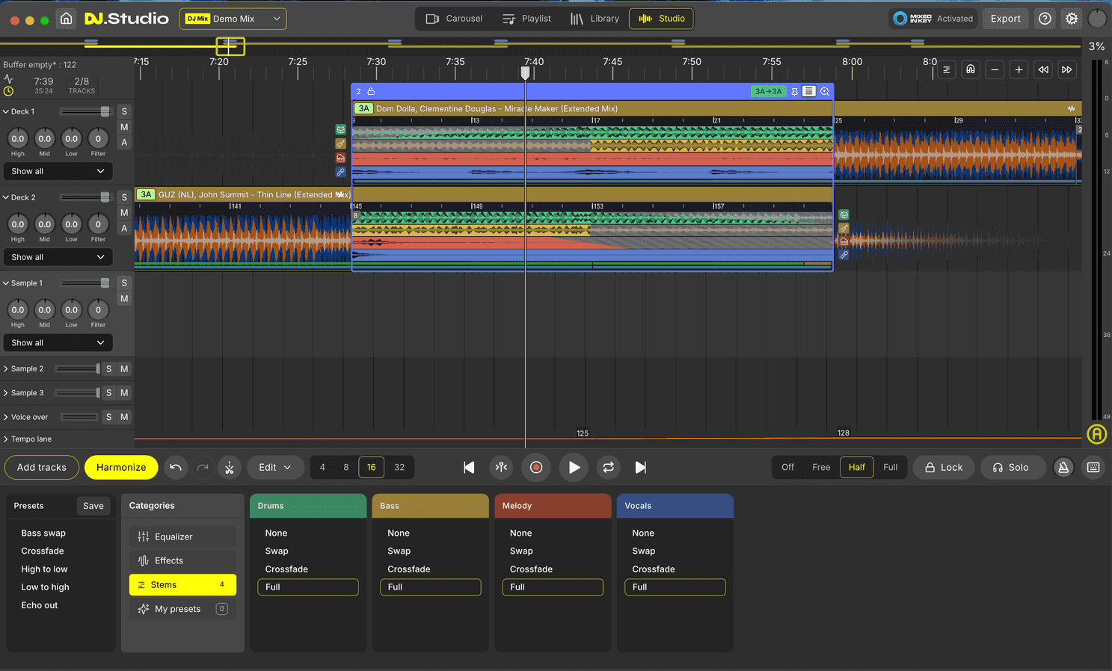
Task: Select the Half snap mode
Action: click(x=856, y=468)
